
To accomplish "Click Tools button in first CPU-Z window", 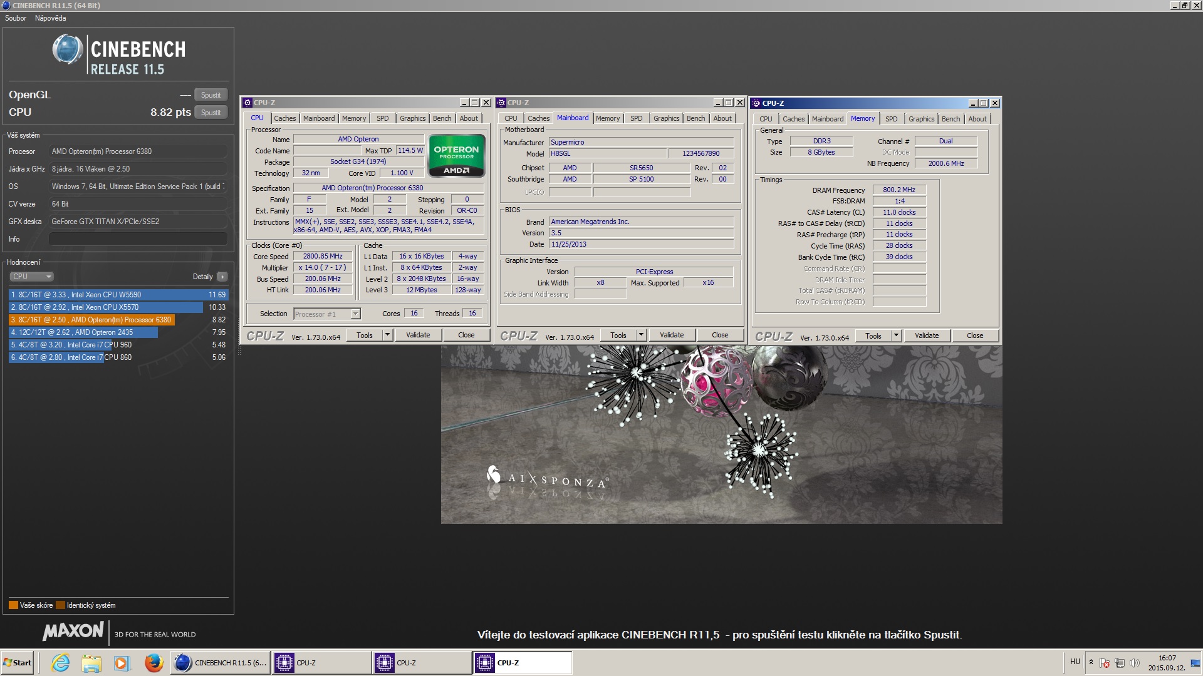I will click(365, 335).
